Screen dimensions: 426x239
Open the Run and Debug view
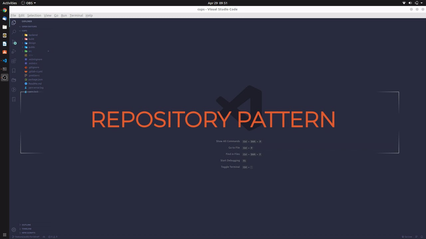coord(14,51)
